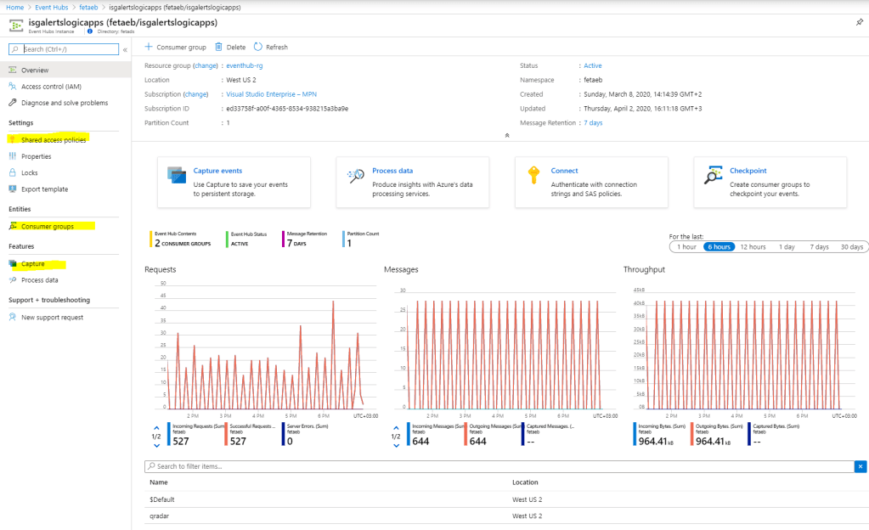The height and width of the screenshot is (530, 869).
Task: Clear the filter with the blue X icon
Action: pyautogui.click(x=861, y=466)
